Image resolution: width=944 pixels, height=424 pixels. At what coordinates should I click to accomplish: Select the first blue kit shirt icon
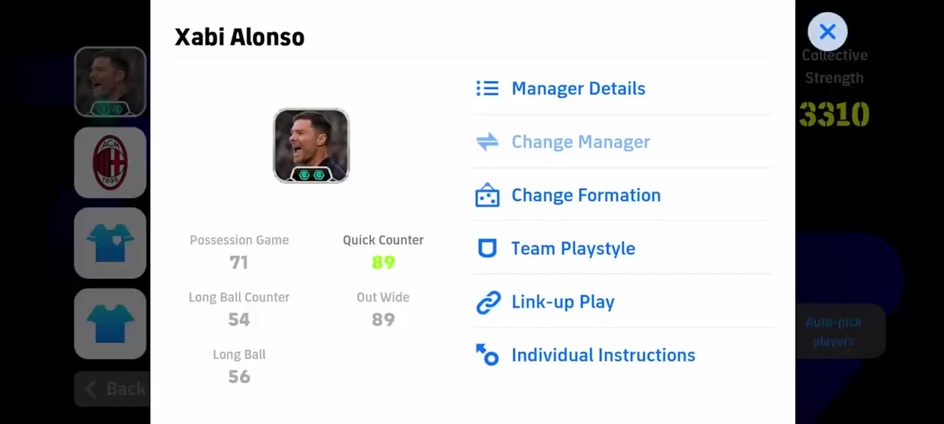(x=111, y=243)
